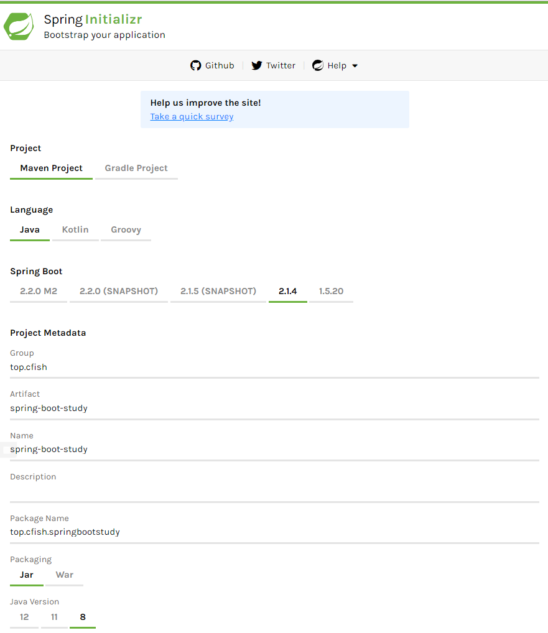
Task: Open the Github link text
Action: pos(220,65)
